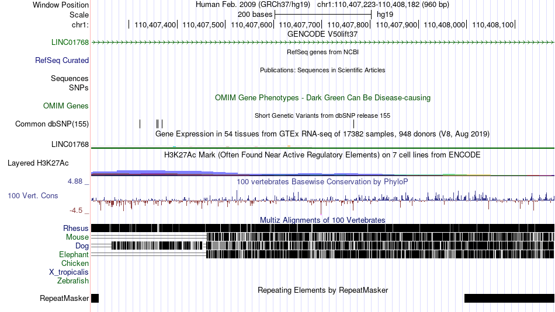Click Repeating Elements by RepeatMasker title
555x312 pixels.
click(322, 290)
